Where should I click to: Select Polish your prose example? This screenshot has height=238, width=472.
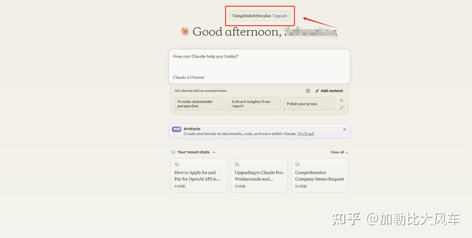[310, 104]
